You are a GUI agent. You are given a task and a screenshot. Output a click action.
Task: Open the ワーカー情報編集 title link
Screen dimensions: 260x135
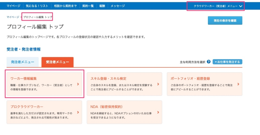point(24,79)
